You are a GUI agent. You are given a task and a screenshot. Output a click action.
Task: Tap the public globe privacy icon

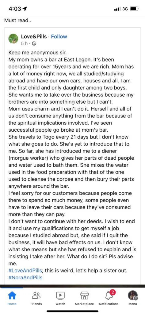[x=34, y=43]
